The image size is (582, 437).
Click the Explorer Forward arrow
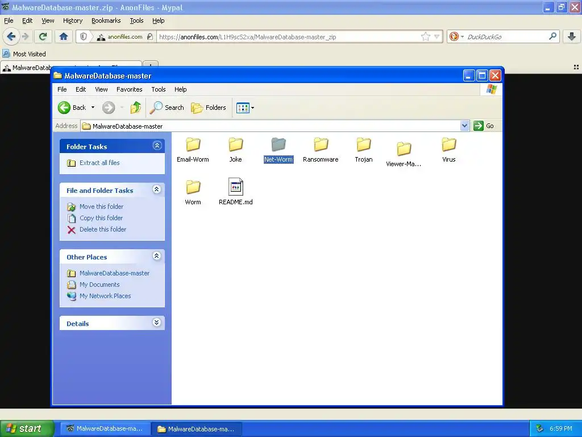109,108
